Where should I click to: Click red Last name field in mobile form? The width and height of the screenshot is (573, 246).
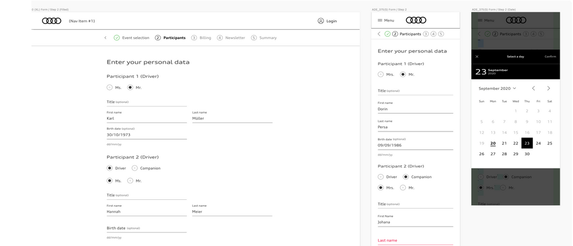pyautogui.click(x=416, y=241)
